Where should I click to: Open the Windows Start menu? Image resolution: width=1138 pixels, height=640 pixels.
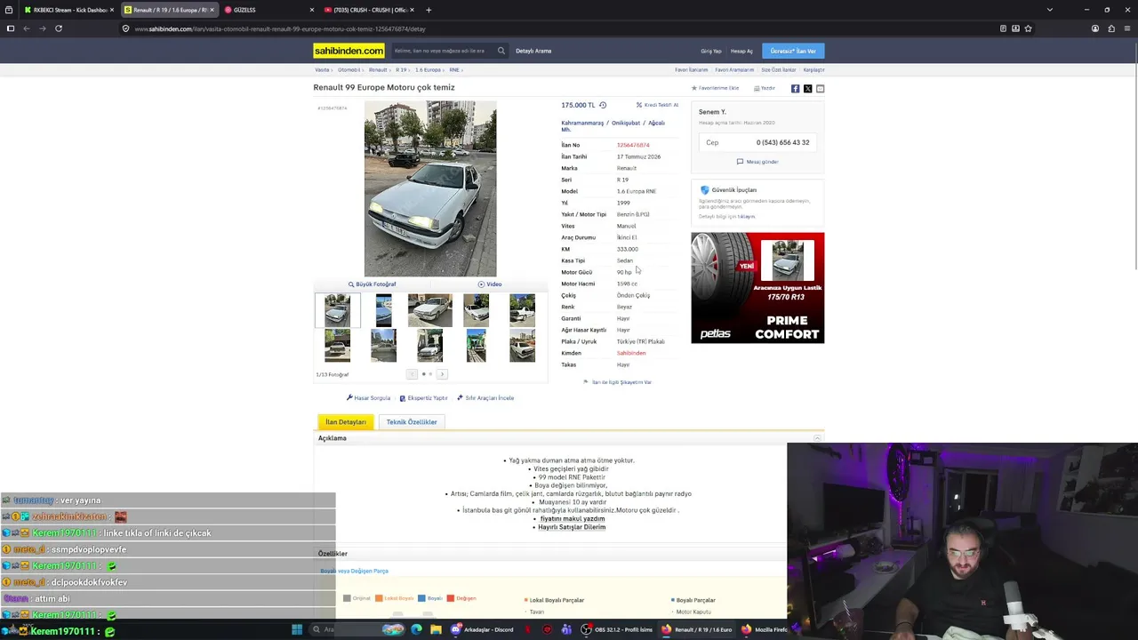click(x=297, y=629)
